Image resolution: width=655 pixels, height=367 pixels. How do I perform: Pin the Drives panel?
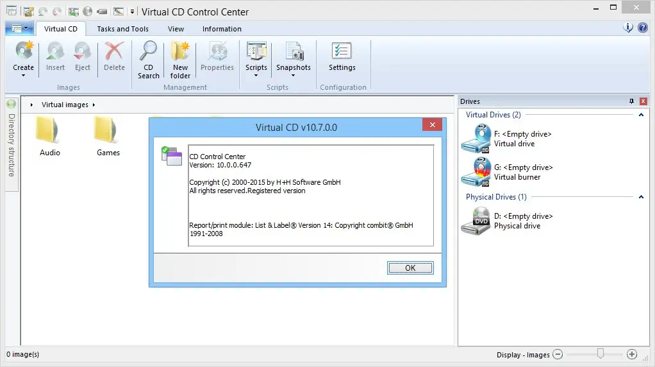(x=631, y=101)
